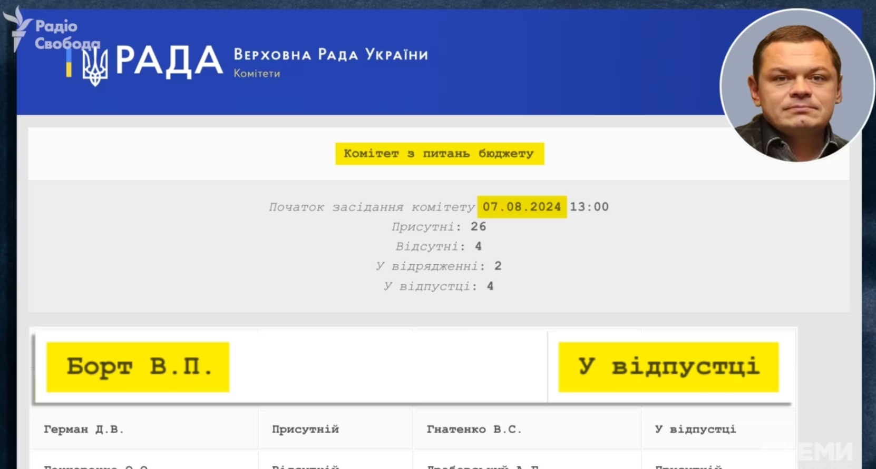Click the Верховна Рада України heading
876x469 pixels.
click(x=330, y=55)
